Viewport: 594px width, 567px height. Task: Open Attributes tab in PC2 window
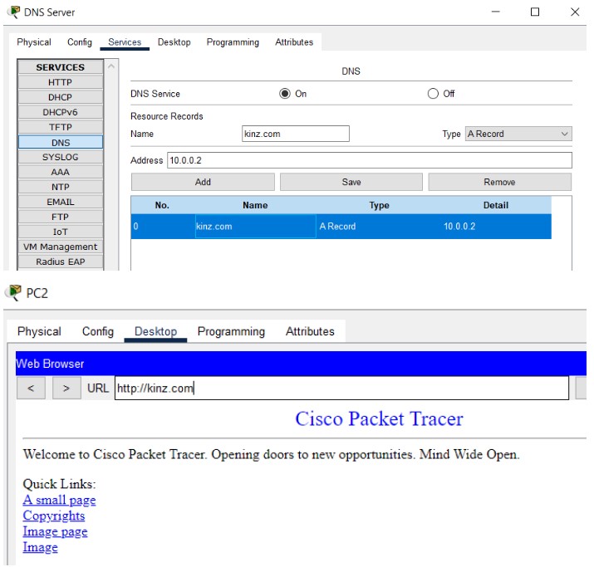(x=310, y=331)
